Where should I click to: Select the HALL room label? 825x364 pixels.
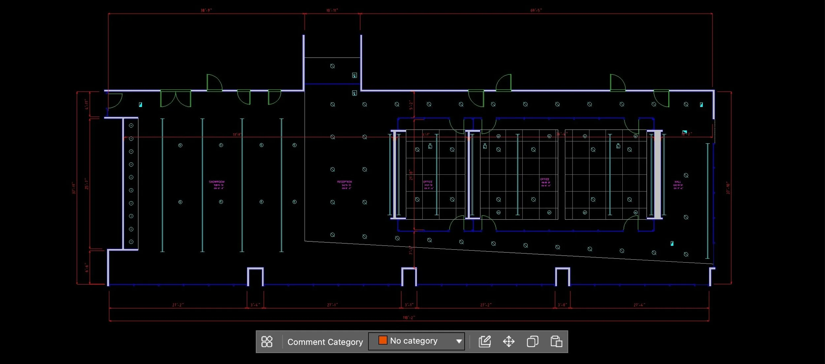tap(677, 182)
